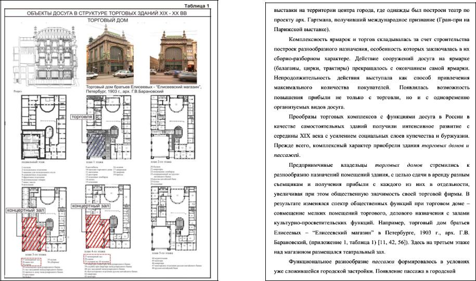The image size is (476, 281).
Task: Click the "Таблица 1" heading
Action: (x=197, y=6)
